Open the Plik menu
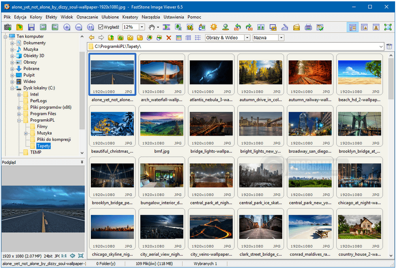Screen dimensions: 396x268 [7, 17]
